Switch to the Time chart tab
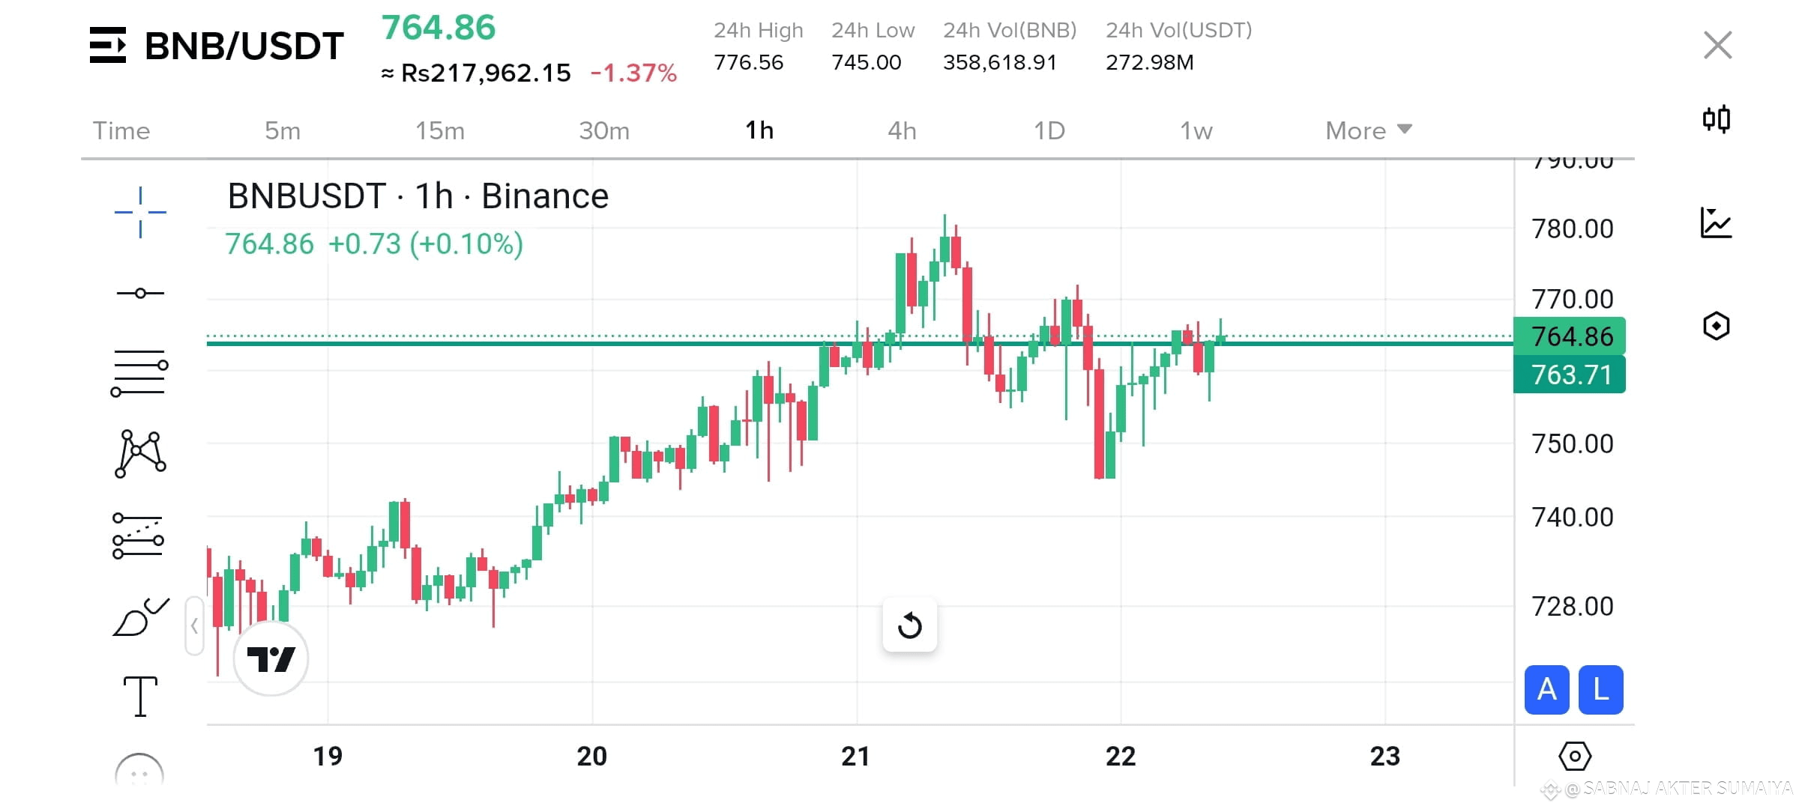1799x809 pixels. point(121,130)
